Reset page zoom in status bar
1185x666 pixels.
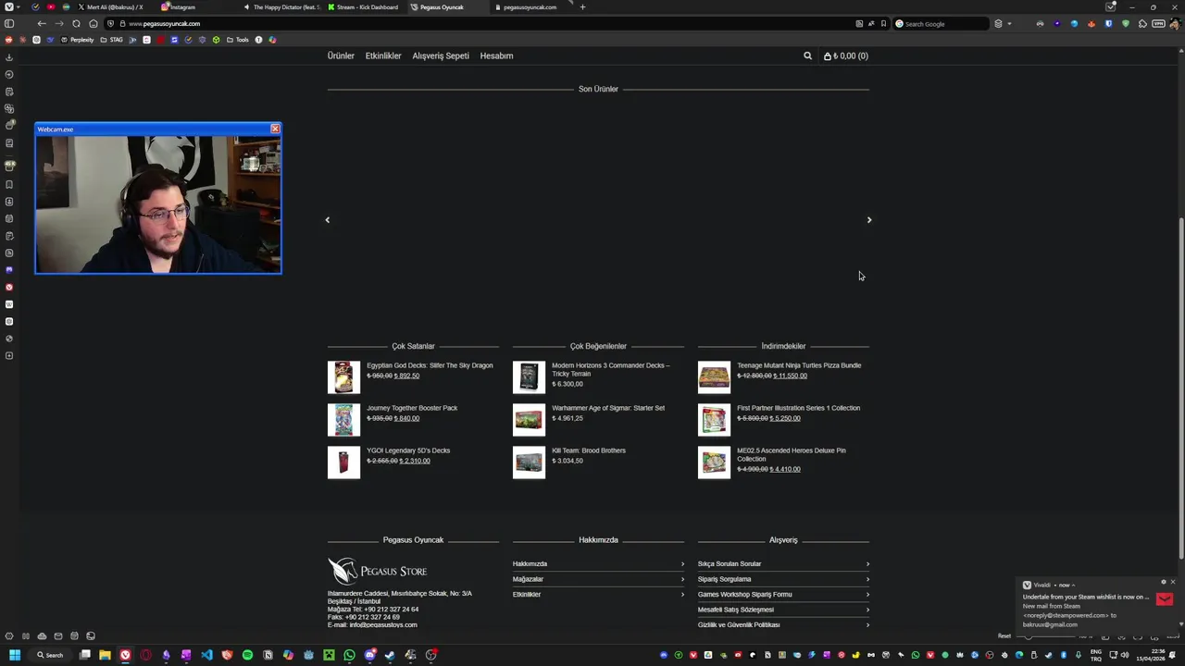(1004, 636)
